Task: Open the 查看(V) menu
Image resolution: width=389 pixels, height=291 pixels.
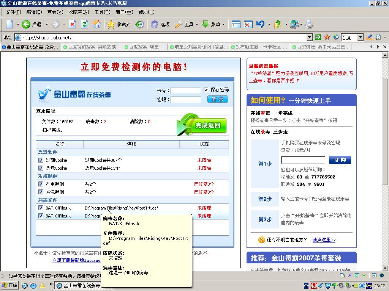Action: pyautogui.click(x=55, y=12)
